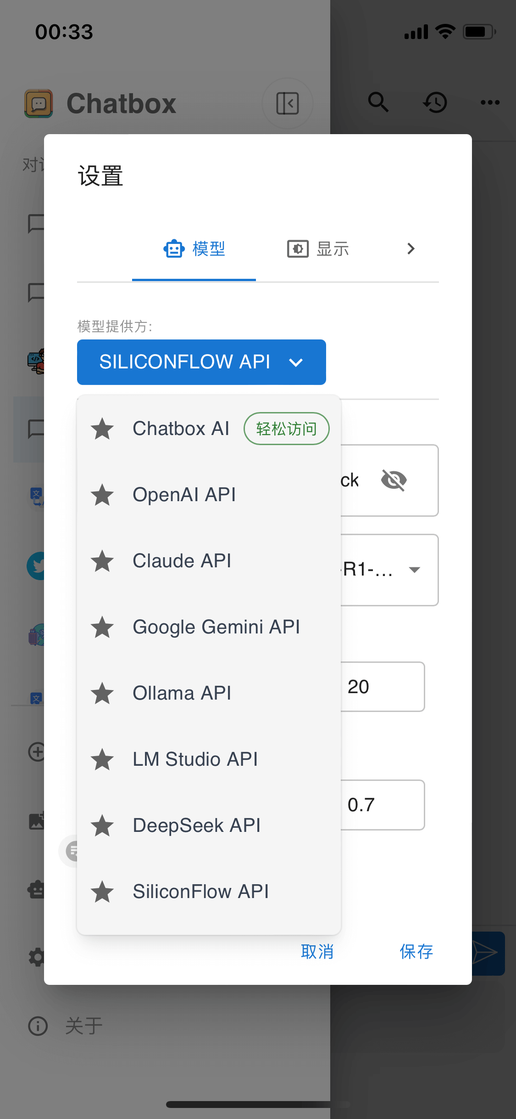Viewport: 516px width, 1119px height.
Task: Switch to the 显示 display tab
Action: tap(318, 249)
